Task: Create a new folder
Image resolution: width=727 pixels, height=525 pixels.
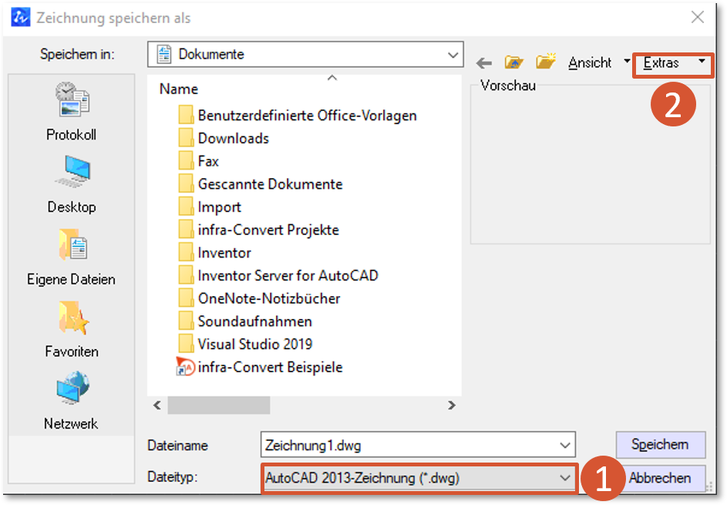Action: tap(545, 61)
